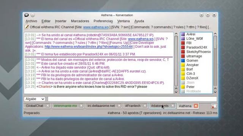Click the red operator icon next to FBI

(x=183, y=43)
